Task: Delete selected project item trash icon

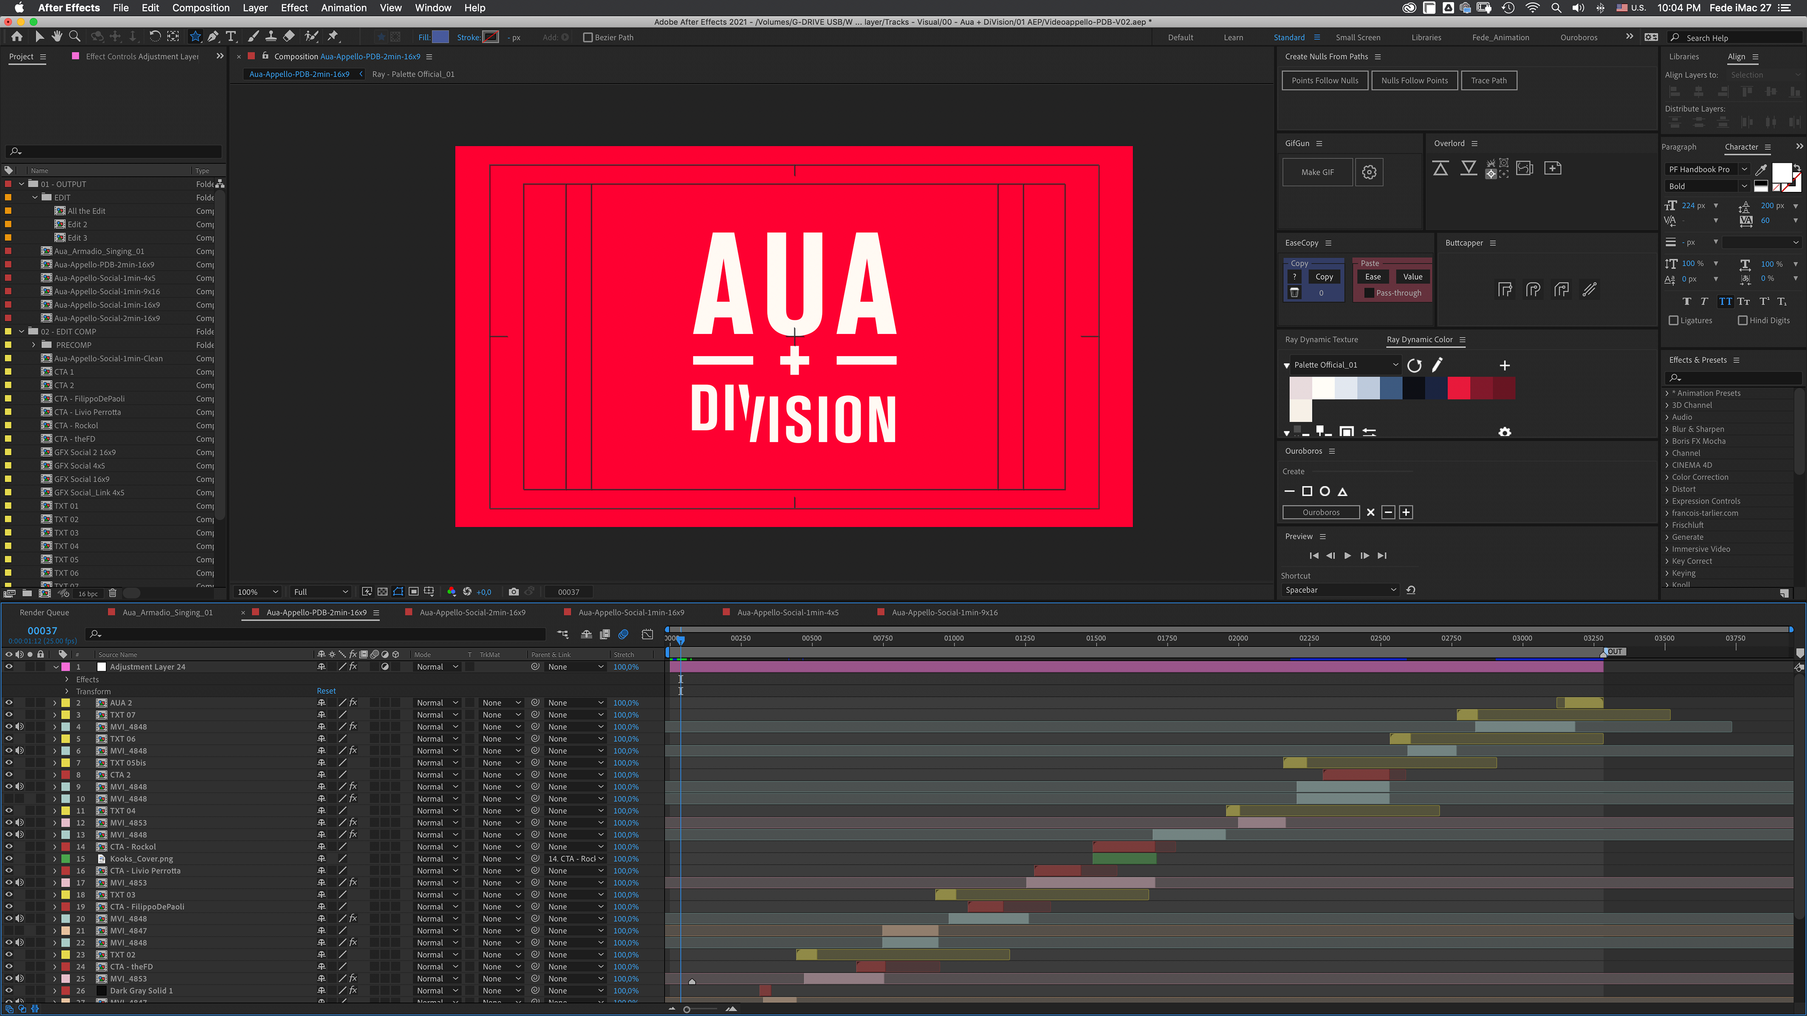Action: (112, 593)
